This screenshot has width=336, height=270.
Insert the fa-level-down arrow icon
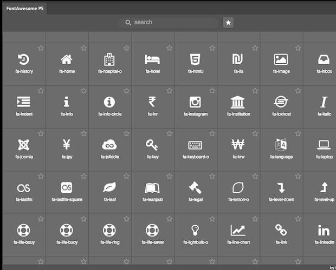tap(281, 187)
